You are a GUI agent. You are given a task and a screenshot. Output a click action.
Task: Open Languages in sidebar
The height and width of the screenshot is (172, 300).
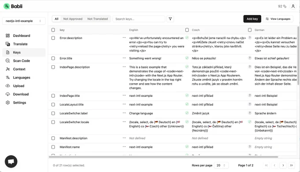[24, 78]
